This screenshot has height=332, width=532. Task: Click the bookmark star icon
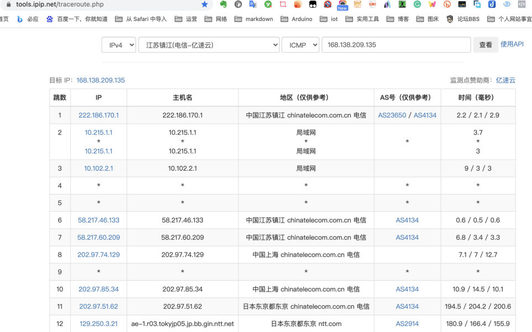tap(205, 4)
